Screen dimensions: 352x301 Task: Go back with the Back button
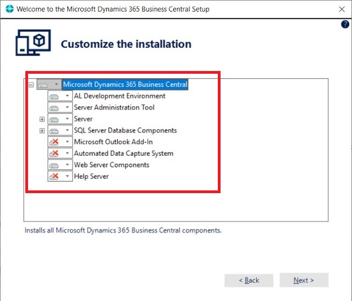pyautogui.click(x=249, y=280)
